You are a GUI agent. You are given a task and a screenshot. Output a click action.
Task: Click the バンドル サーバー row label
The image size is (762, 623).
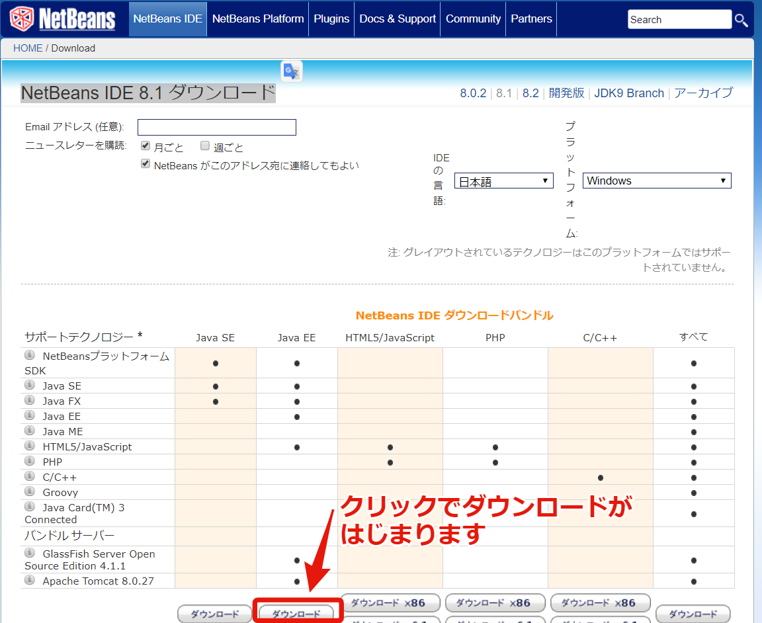pyautogui.click(x=69, y=536)
